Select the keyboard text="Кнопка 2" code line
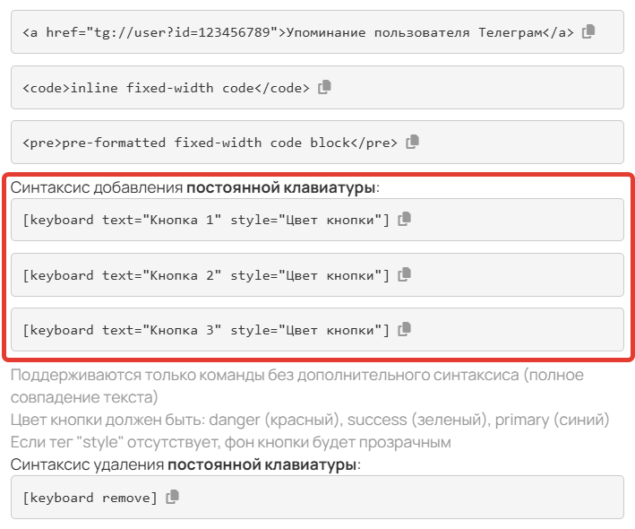The width and height of the screenshot is (635, 529). (206, 274)
